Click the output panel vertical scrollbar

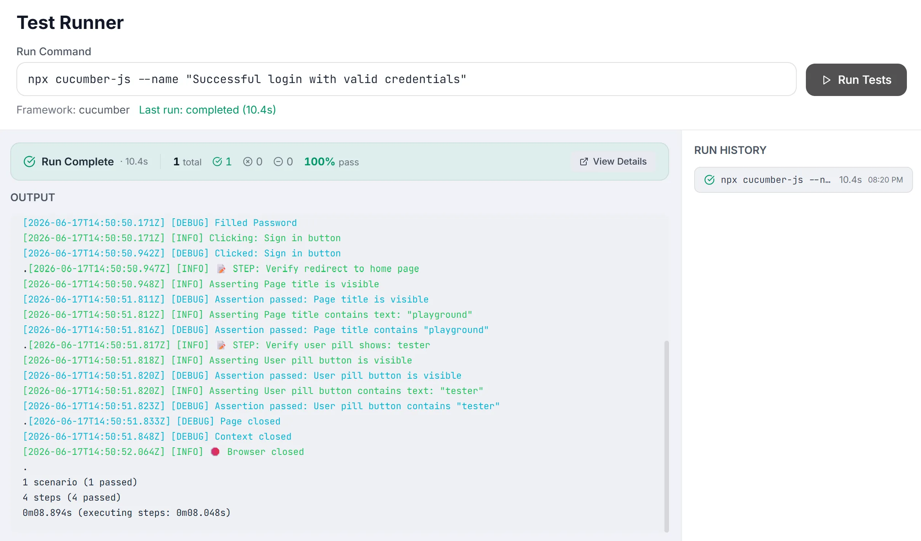666,436
